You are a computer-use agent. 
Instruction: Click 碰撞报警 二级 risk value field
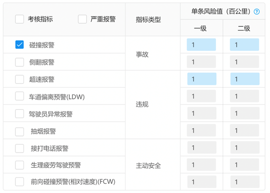click(244, 45)
